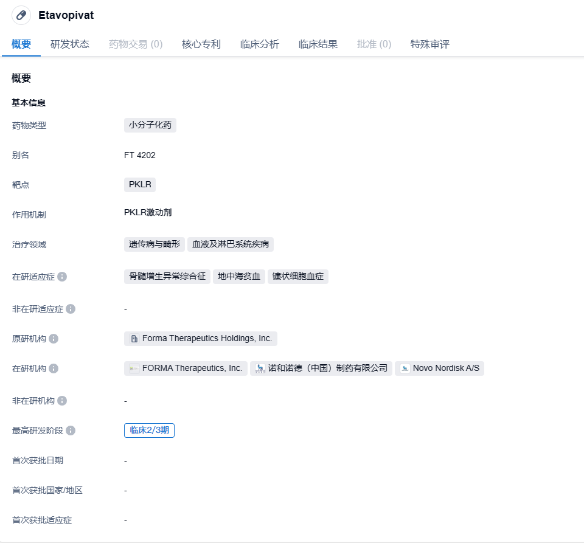Viewport: 584px width, 543px height.
Task: Go to the 临床分析 tab
Action: pyautogui.click(x=260, y=44)
